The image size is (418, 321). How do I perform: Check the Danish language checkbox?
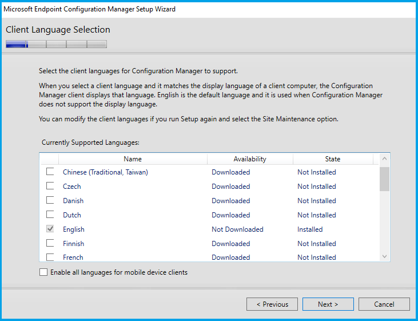(x=50, y=200)
